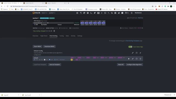Switch to the Overview tab

[x=35, y=36]
